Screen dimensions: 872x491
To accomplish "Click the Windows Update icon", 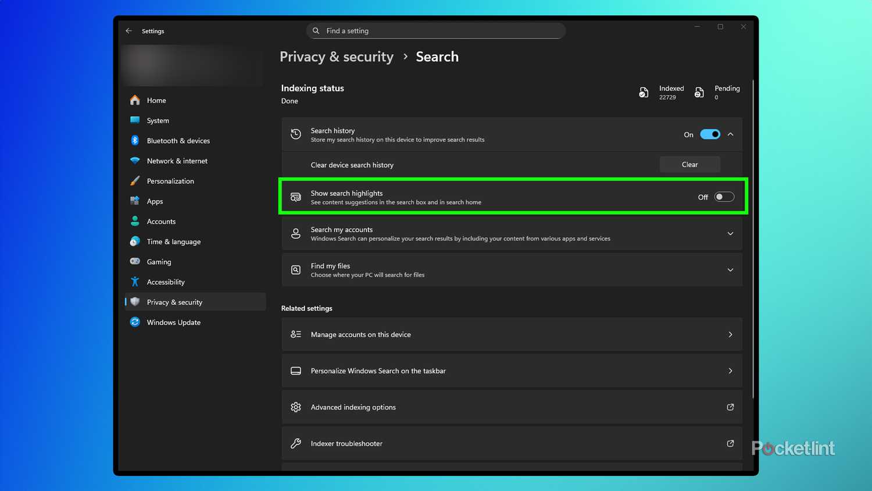I will (135, 322).
